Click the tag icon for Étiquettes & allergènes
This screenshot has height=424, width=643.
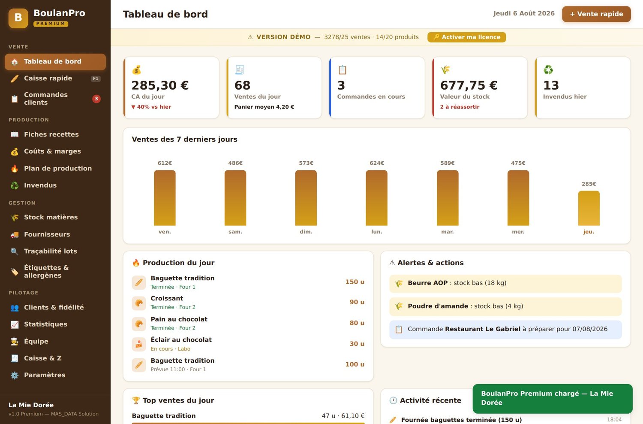click(15, 272)
